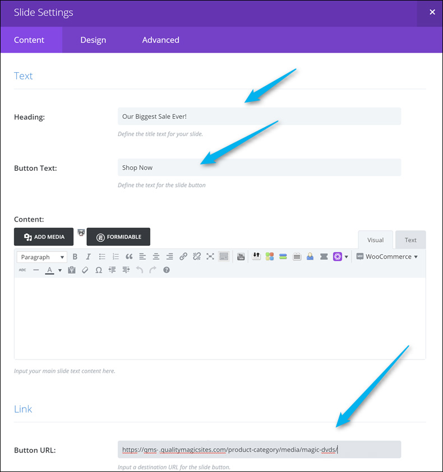Viewport: 443px width, 472px height.
Task: Click the dark ribbon banner icon
Action: (x=324, y=257)
